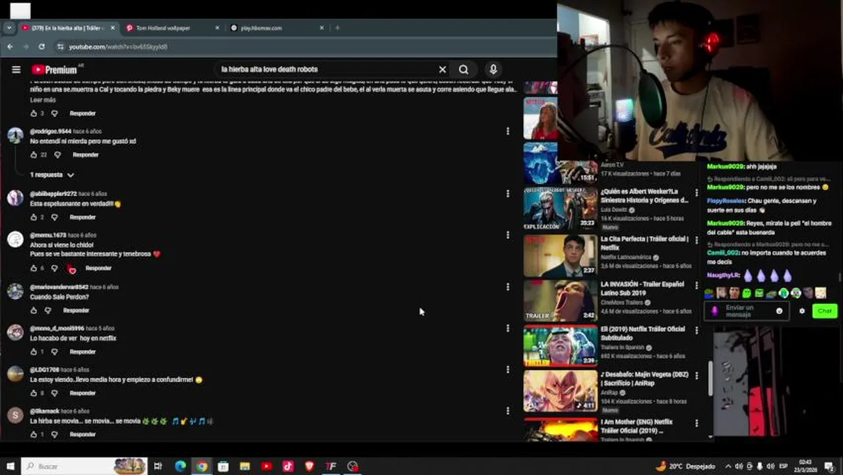Dislike the @LDG1708 comment
Screen dimensions: 843x475
pyautogui.click(x=55, y=393)
